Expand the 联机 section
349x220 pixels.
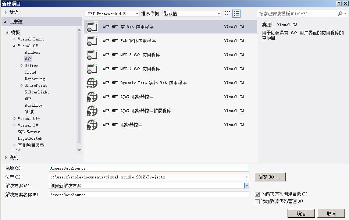[x=6, y=157]
